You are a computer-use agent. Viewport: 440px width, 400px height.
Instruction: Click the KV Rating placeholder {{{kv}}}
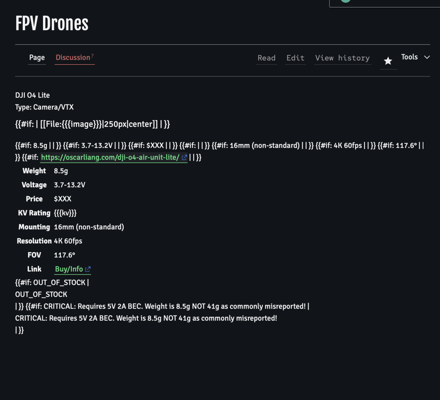pyautogui.click(x=65, y=213)
